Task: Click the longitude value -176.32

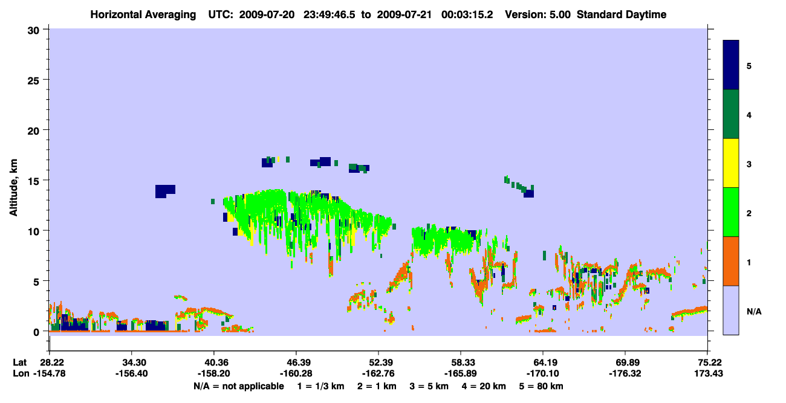Action: [x=625, y=374]
